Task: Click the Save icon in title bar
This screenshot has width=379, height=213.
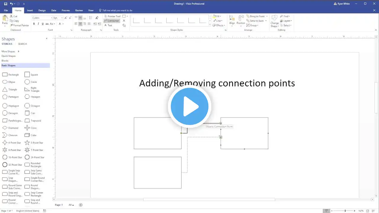Action: [6, 4]
